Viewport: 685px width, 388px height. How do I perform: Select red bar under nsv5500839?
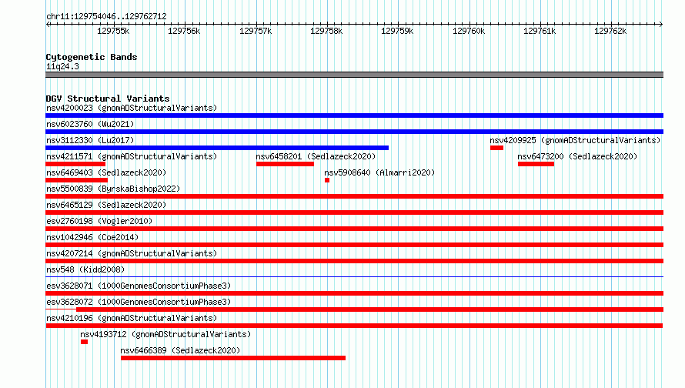[x=354, y=196]
